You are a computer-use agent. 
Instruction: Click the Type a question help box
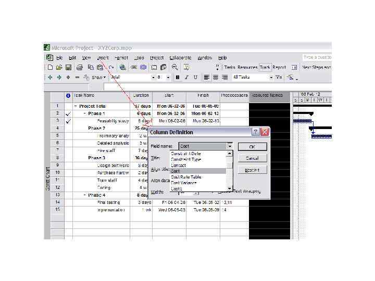[x=317, y=57]
